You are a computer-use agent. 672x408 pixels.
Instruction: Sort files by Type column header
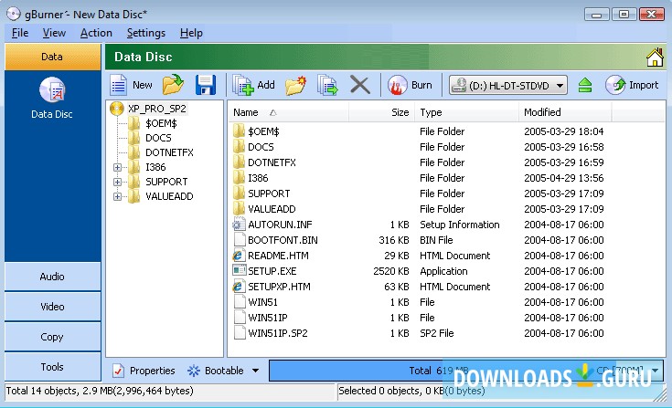466,112
